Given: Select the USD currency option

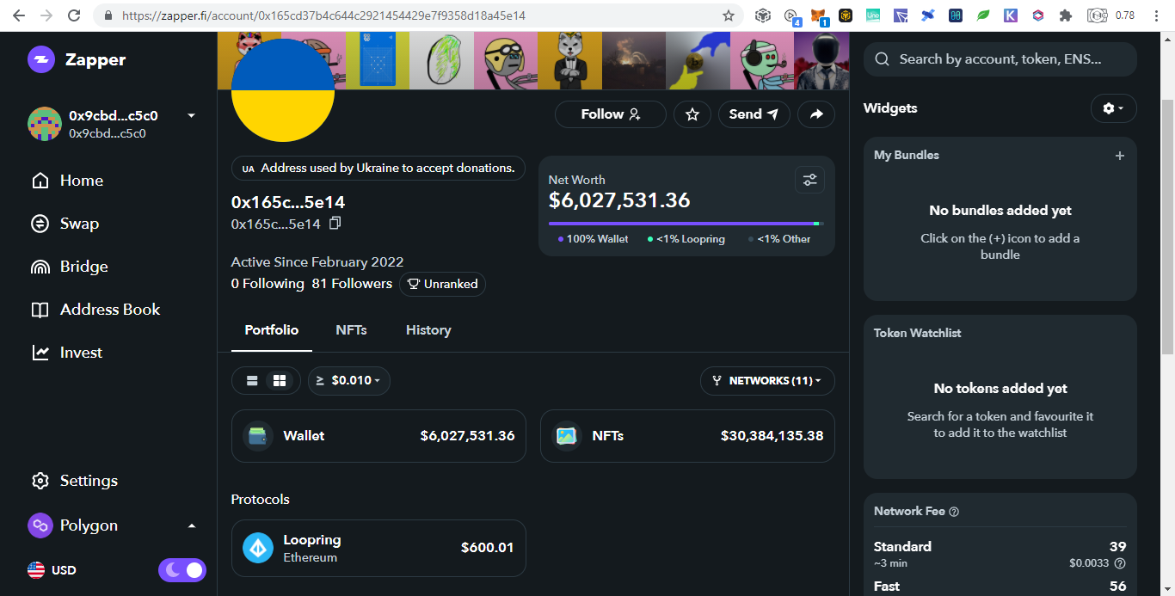Looking at the screenshot, I should (52, 570).
